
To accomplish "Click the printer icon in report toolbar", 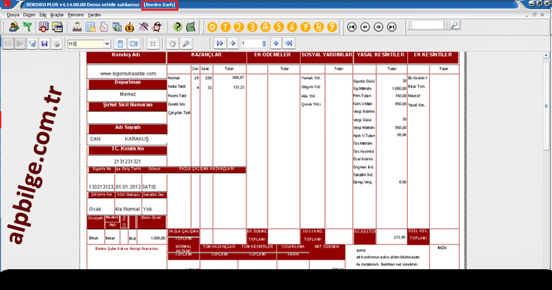I will [x=57, y=43].
